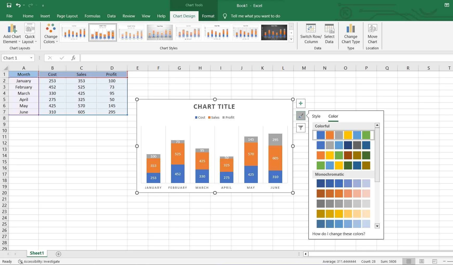Open the Add Chart Element menu
Viewport: 453px width, 265px height.
pyautogui.click(x=12, y=33)
